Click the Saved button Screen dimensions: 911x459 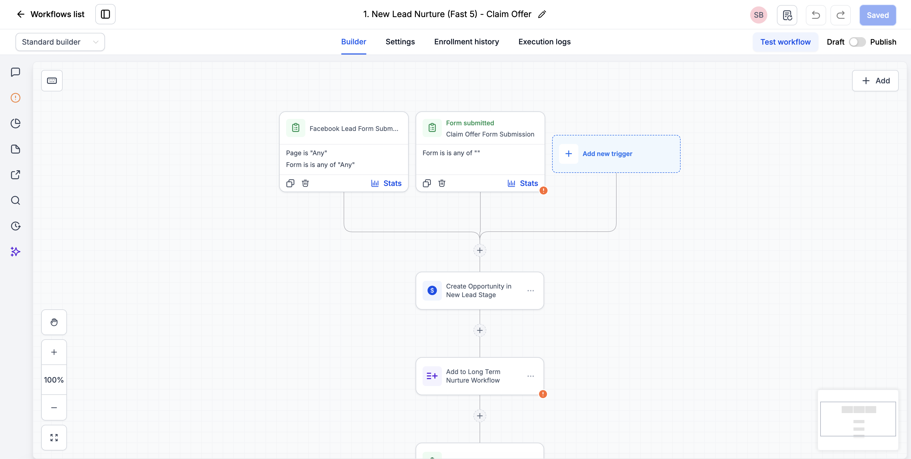pyautogui.click(x=878, y=15)
